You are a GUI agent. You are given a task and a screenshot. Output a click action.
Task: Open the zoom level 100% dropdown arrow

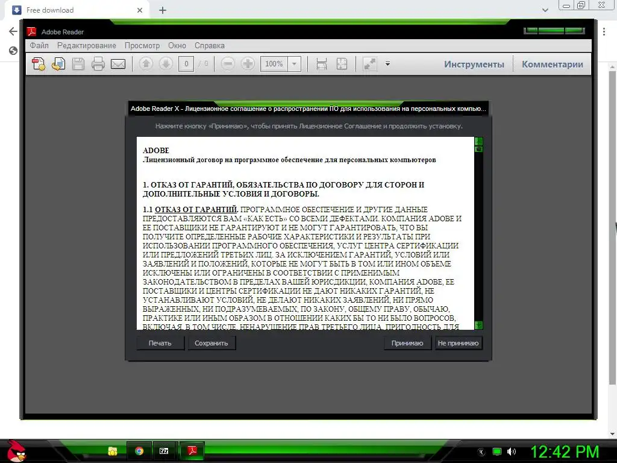[x=294, y=64]
